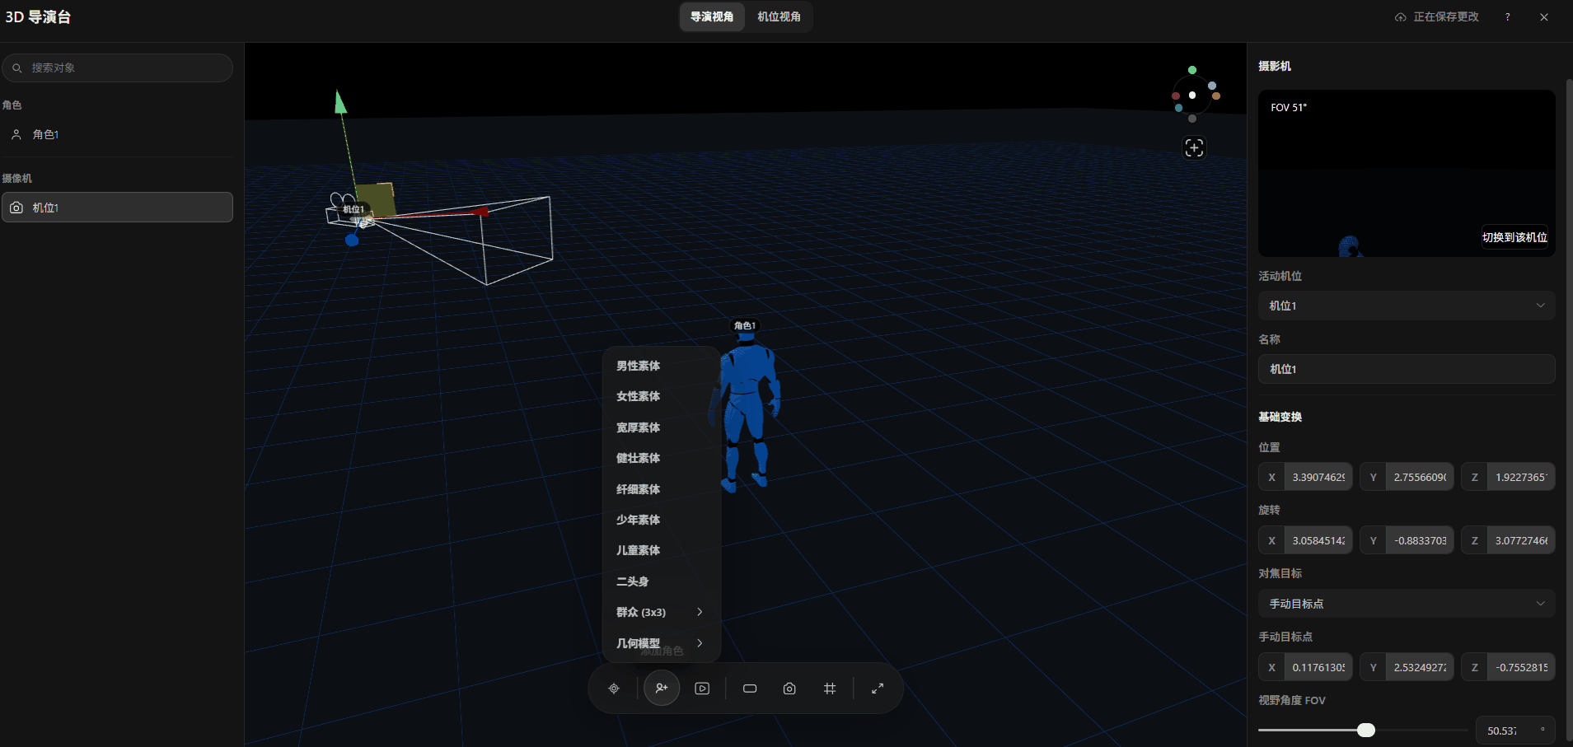The image size is (1573, 747).
Task: Close the 3D 导演台 window
Action: (x=1544, y=17)
